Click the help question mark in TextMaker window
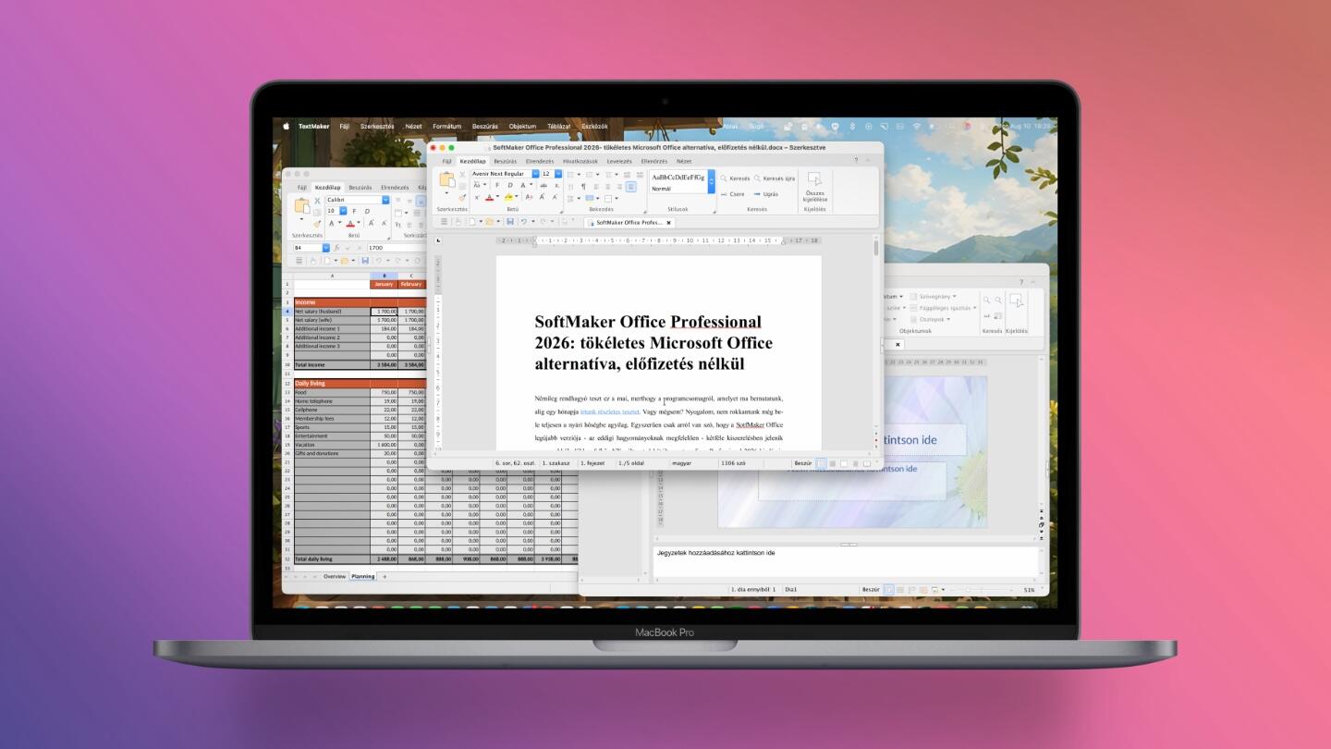 click(x=855, y=161)
